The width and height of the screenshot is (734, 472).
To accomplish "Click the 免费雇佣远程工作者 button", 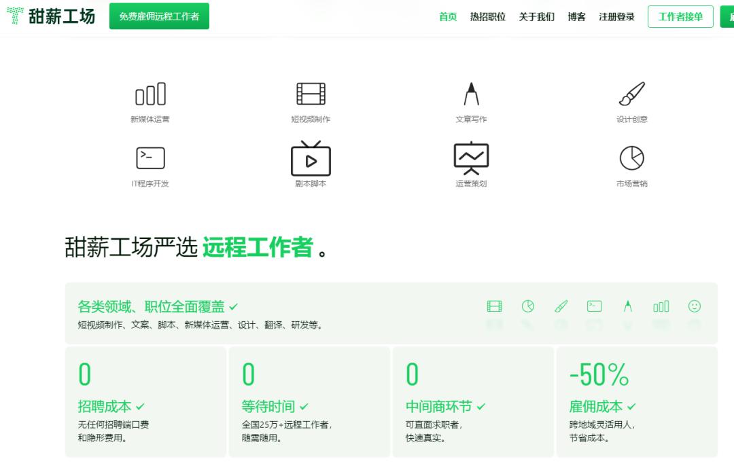I will coord(158,15).
